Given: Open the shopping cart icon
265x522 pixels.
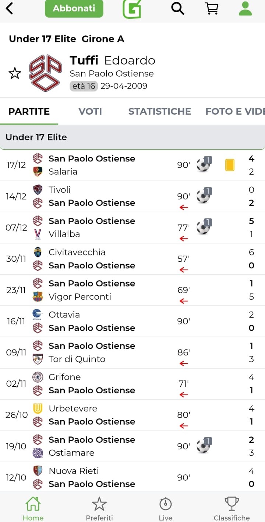Looking at the screenshot, I should pos(212,8).
